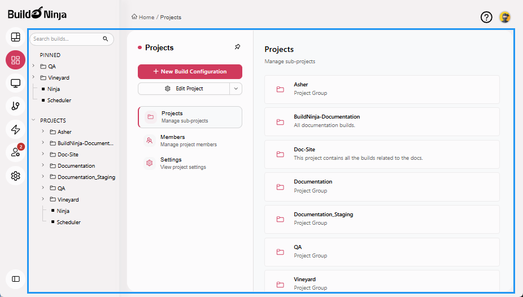Click Projects breadcrumb link

pyautogui.click(x=171, y=18)
